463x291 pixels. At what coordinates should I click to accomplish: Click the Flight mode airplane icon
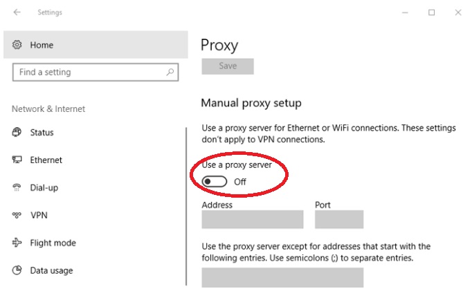[x=17, y=243]
